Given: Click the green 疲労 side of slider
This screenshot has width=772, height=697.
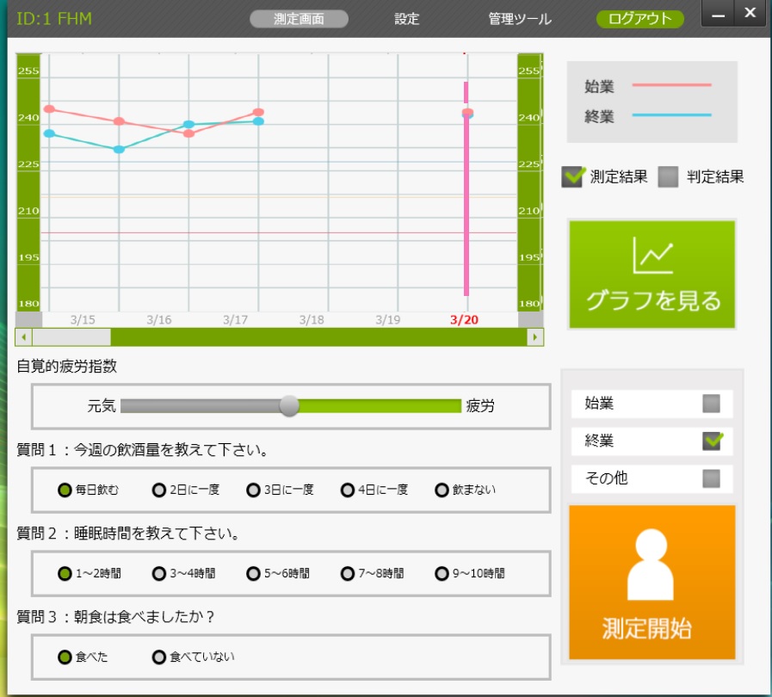Looking at the screenshot, I should pos(379,405).
